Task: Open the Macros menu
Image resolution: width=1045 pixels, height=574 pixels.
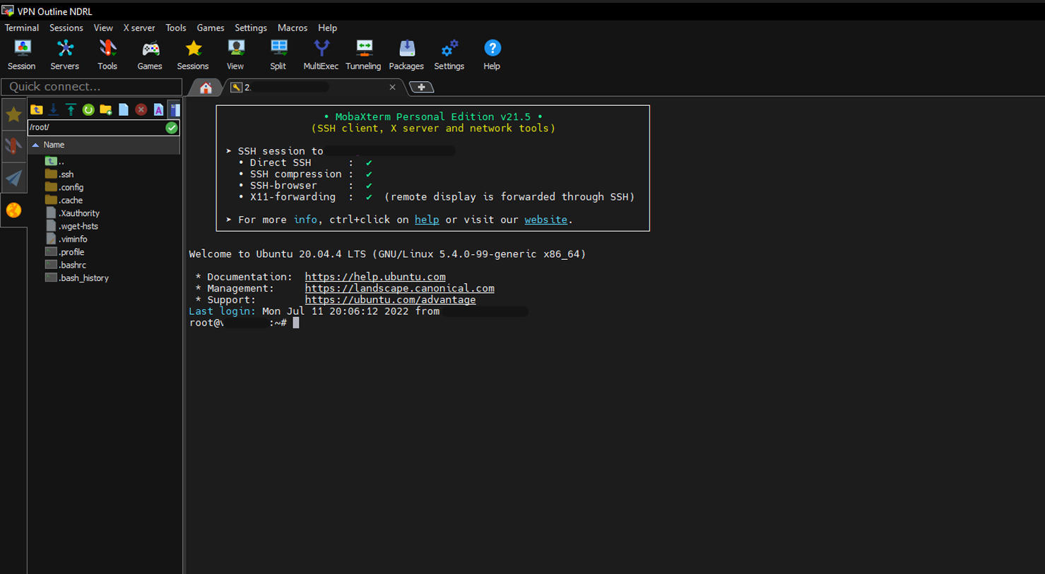Action: (293, 28)
